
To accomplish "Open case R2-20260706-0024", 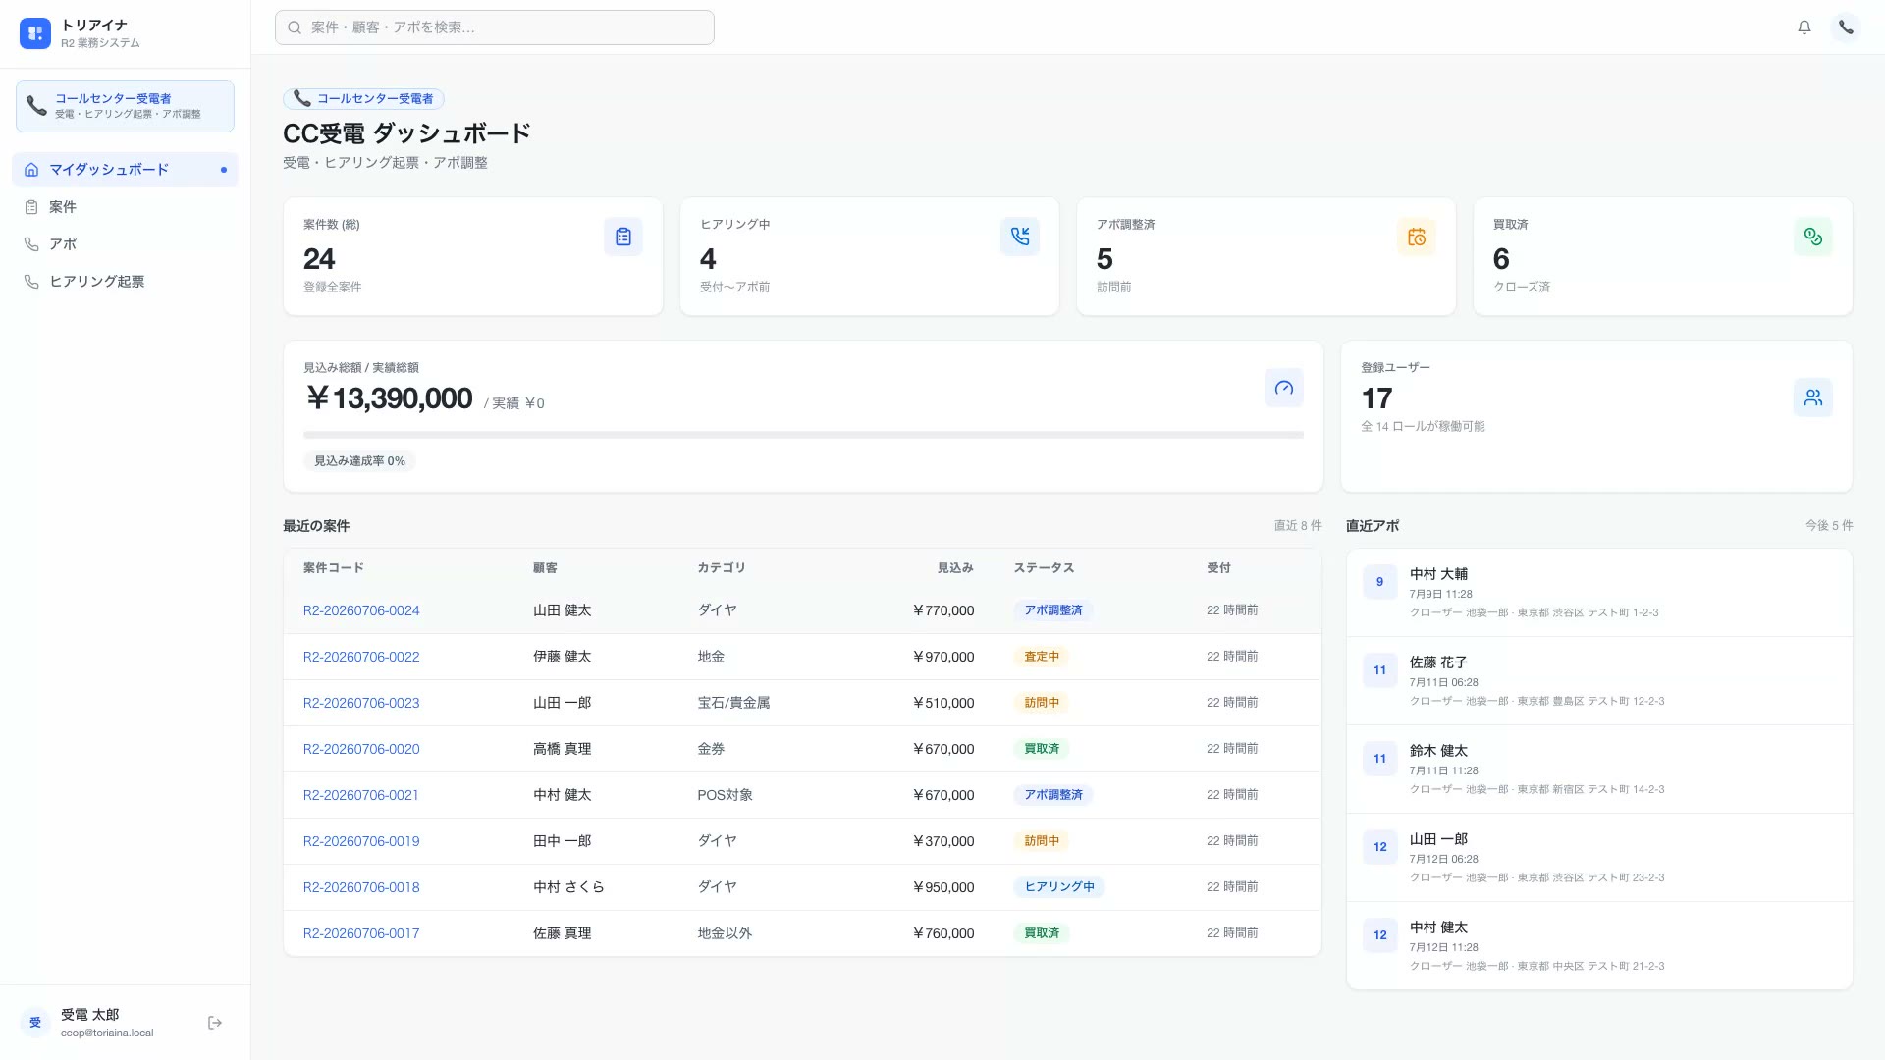I will 361,610.
